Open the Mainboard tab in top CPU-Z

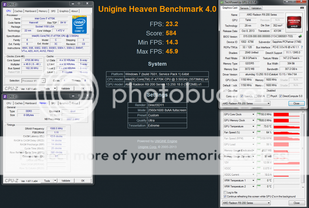30,11
